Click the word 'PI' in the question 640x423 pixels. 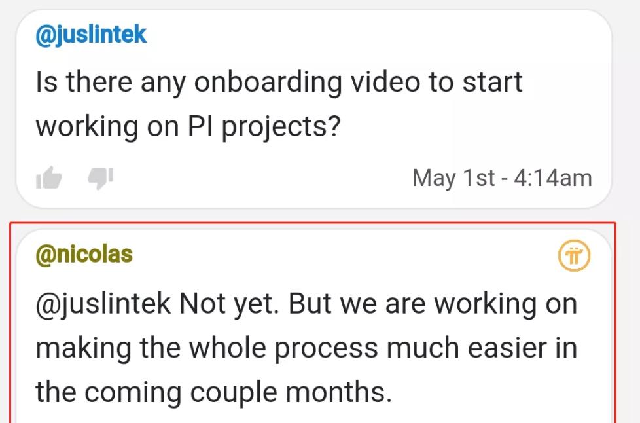(x=200, y=126)
